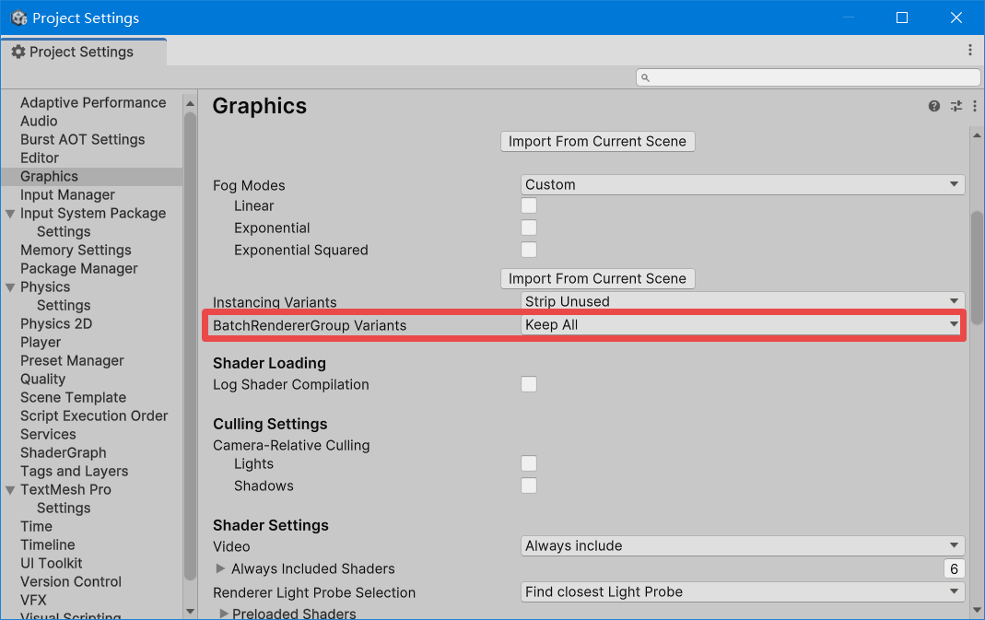Screen dimensions: 985x620
Task: Enable the Linear fog mode checkbox
Action: pyautogui.click(x=529, y=205)
